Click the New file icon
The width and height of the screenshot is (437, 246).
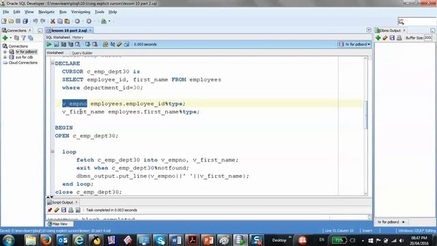tap(4, 21)
